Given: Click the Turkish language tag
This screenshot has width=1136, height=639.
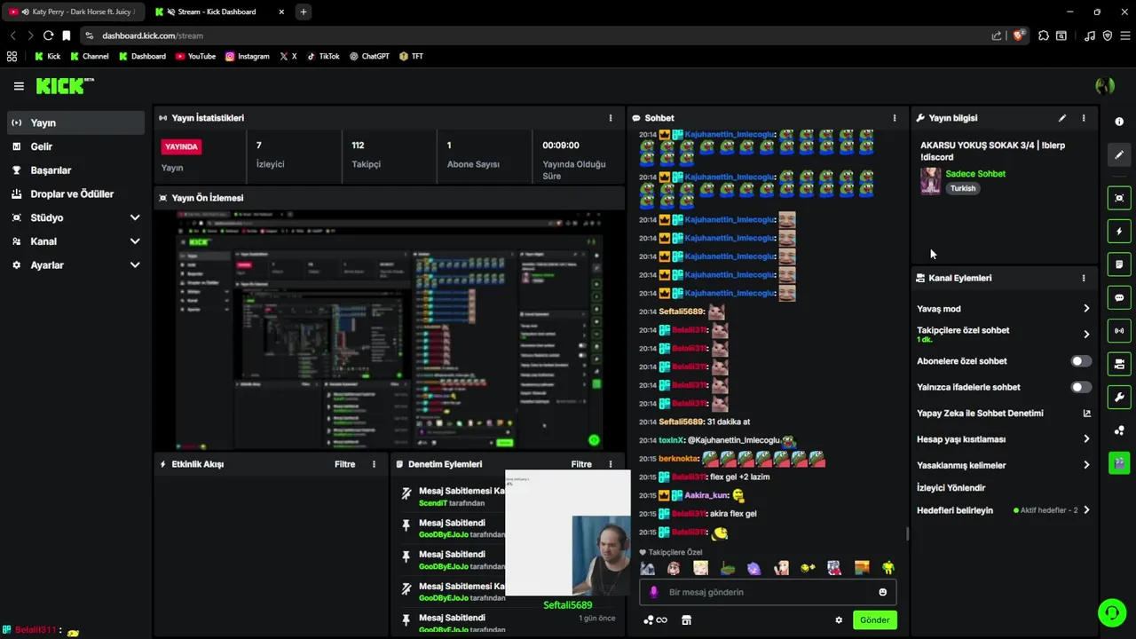Looking at the screenshot, I should (963, 188).
